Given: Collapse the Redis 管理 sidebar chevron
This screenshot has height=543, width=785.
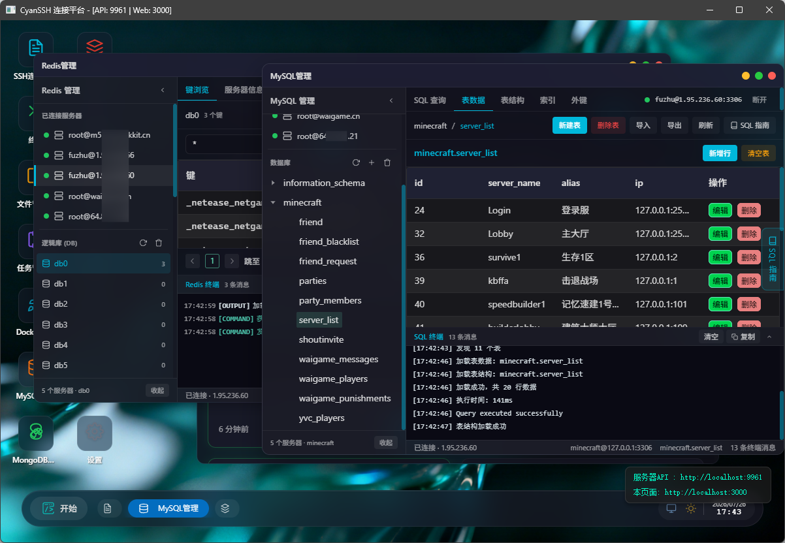Looking at the screenshot, I should pos(163,90).
